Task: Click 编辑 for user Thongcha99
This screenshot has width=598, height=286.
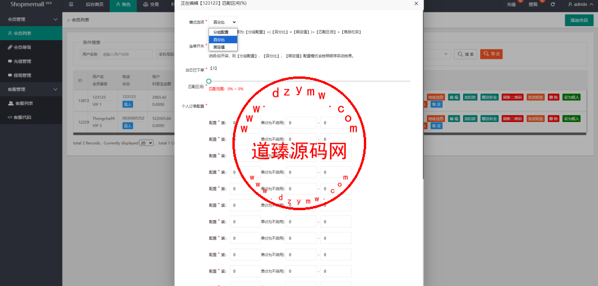Action: coord(454,118)
